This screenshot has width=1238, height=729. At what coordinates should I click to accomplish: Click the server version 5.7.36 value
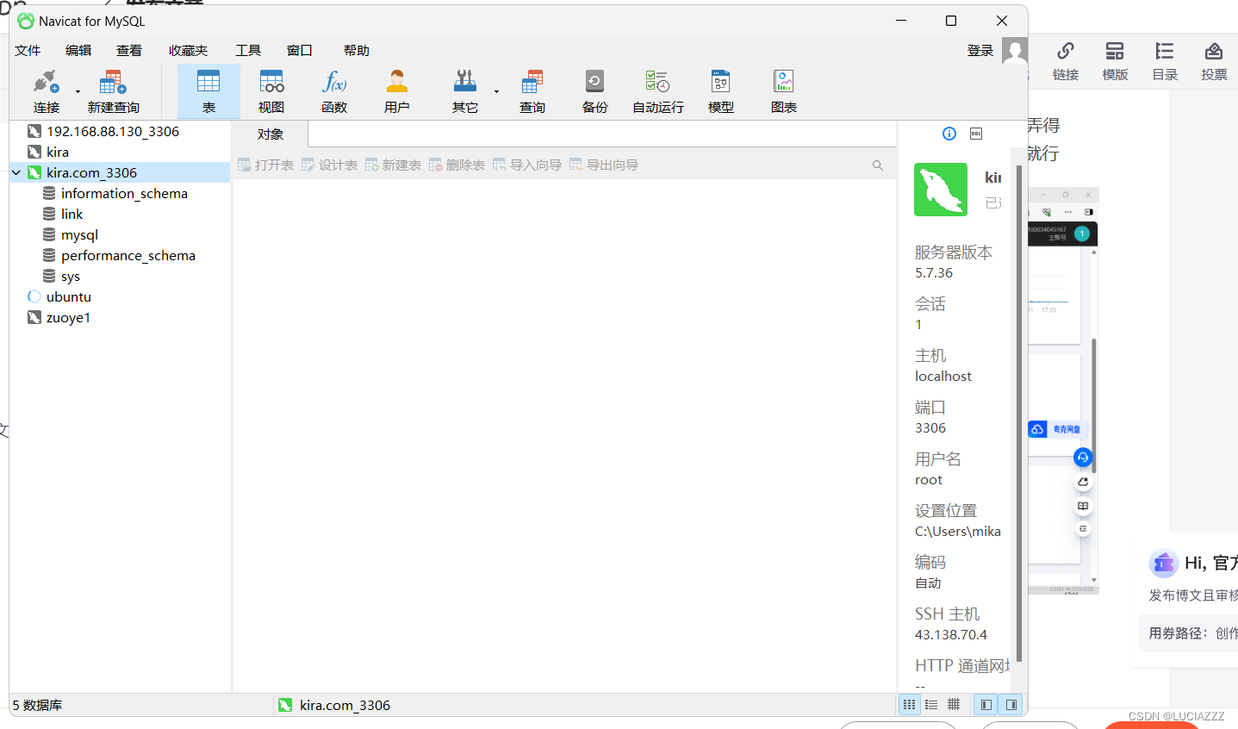[934, 273]
